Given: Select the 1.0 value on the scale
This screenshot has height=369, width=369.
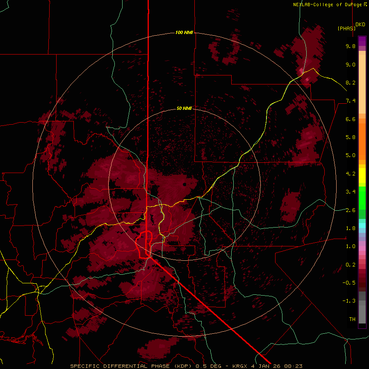Looking at the screenshot, I should (351, 246).
